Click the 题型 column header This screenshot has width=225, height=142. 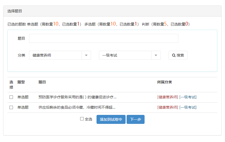click(x=21, y=82)
